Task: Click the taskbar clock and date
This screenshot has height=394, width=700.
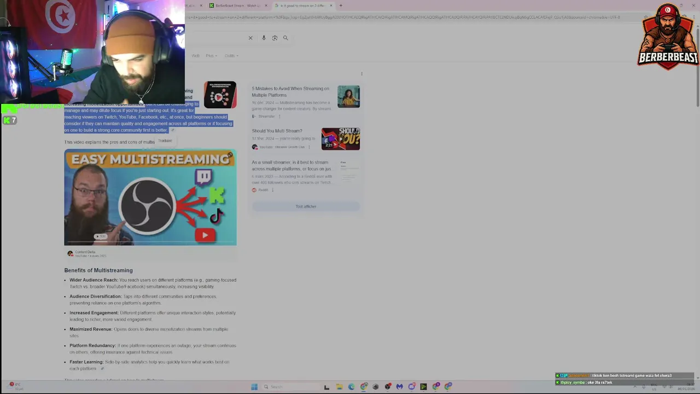Action: pos(686,386)
